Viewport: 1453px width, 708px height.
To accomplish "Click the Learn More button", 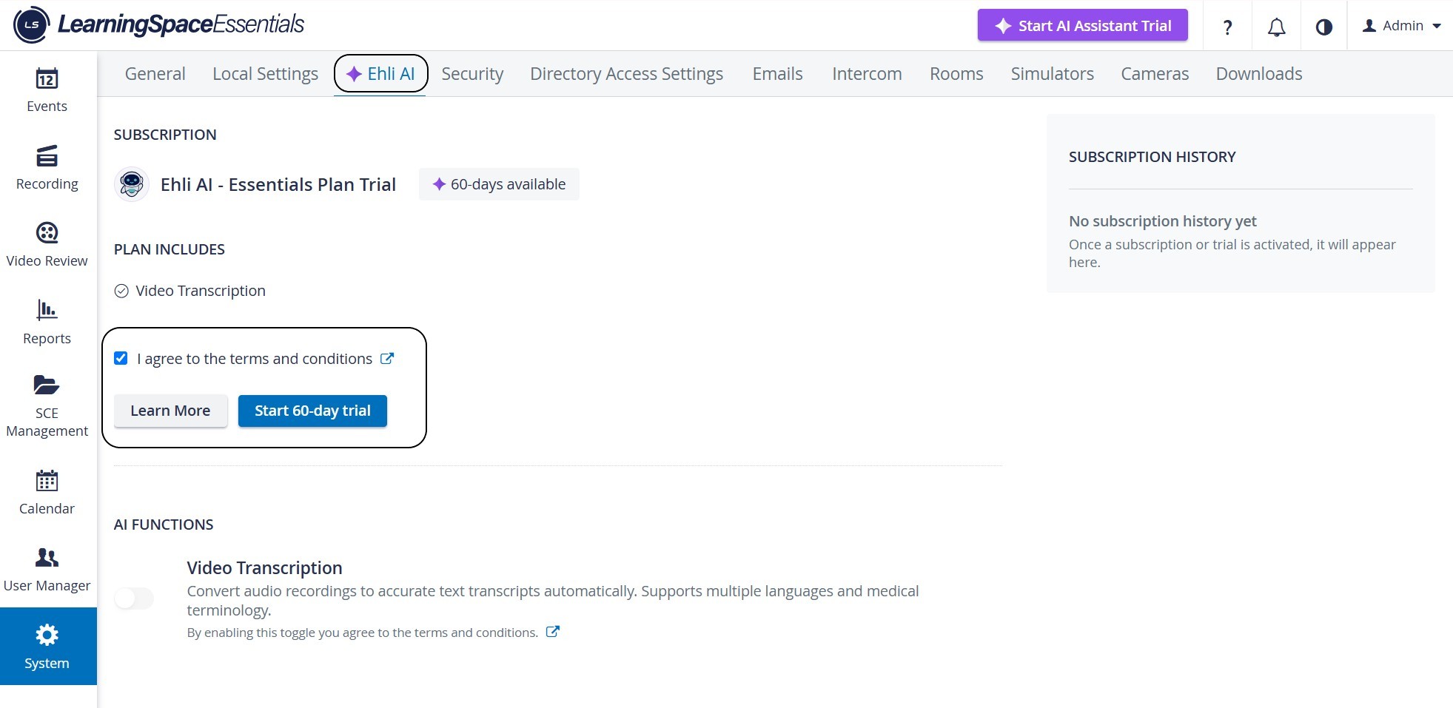I will point(170,411).
